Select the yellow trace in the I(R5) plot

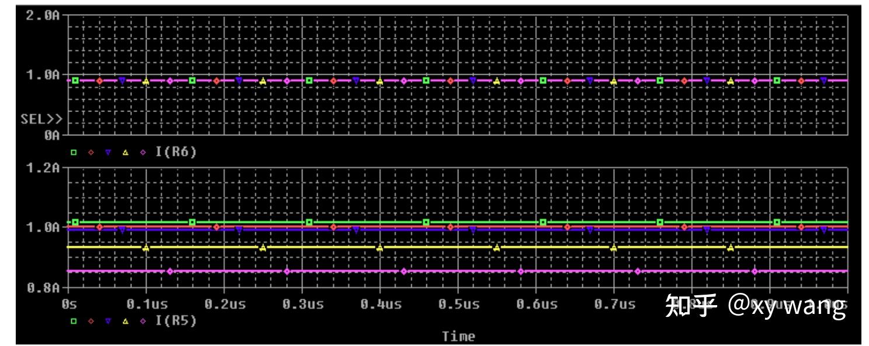tap(458, 247)
